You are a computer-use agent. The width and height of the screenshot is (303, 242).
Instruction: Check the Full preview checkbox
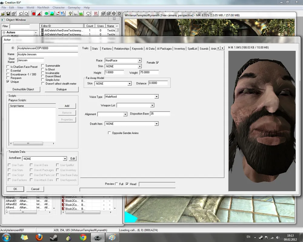[x=117, y=184]
